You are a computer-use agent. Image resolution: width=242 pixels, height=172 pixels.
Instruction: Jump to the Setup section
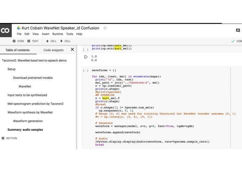pyautogui.click(x=11, y=69)
